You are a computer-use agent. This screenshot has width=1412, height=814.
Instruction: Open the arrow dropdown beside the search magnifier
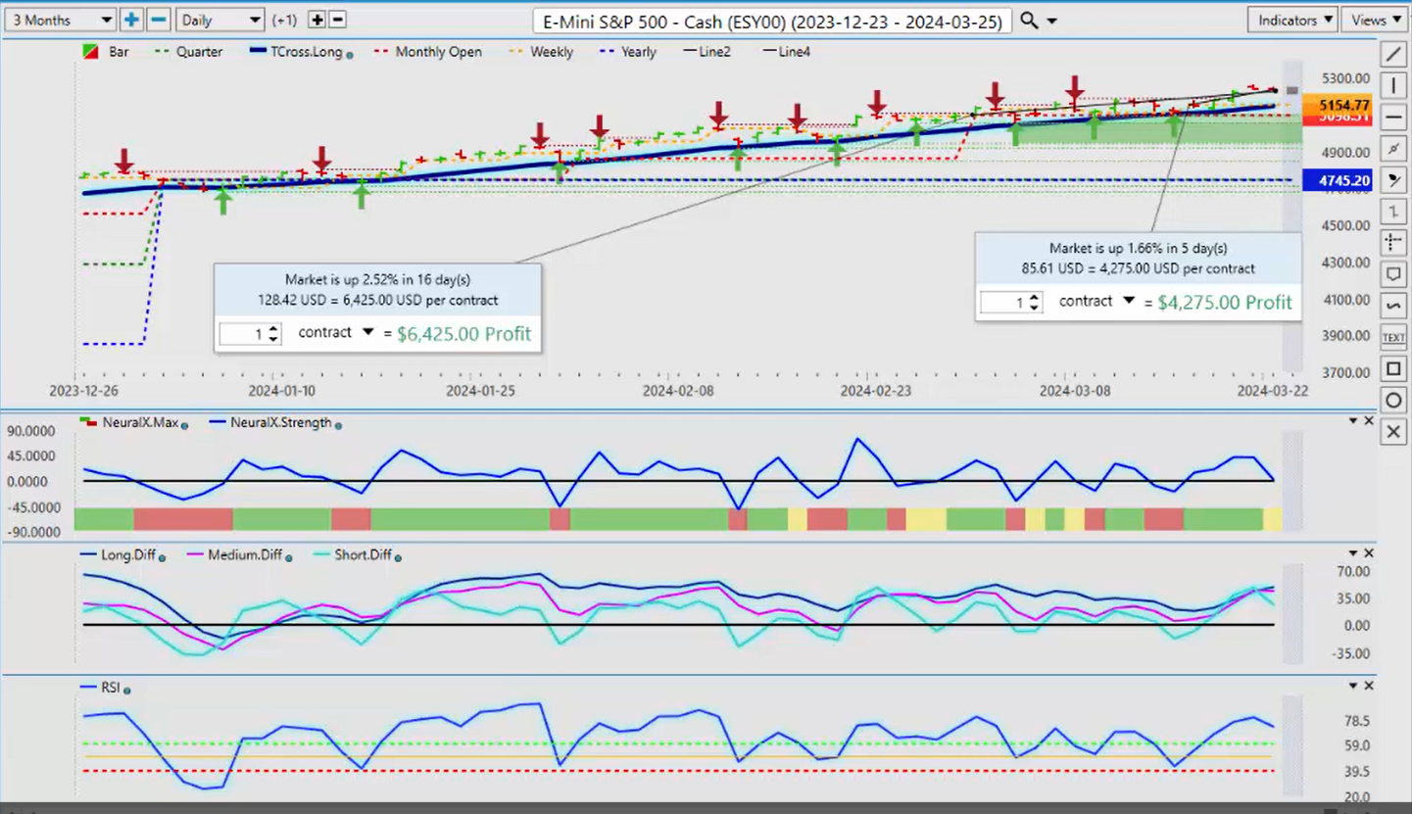coord(1051,21)
